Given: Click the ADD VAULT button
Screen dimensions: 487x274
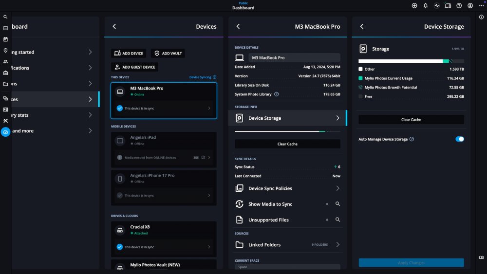Looking at the screenshot, I should click(168, 54).
